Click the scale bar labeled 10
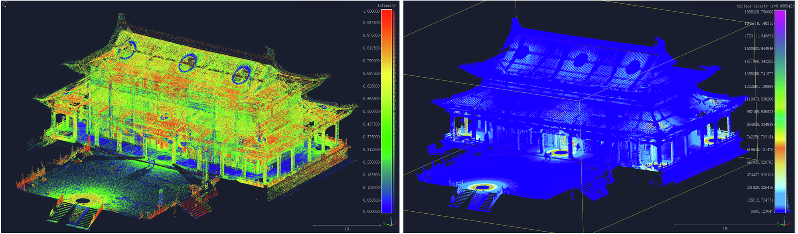798x234 pixels. click(346, 225)
